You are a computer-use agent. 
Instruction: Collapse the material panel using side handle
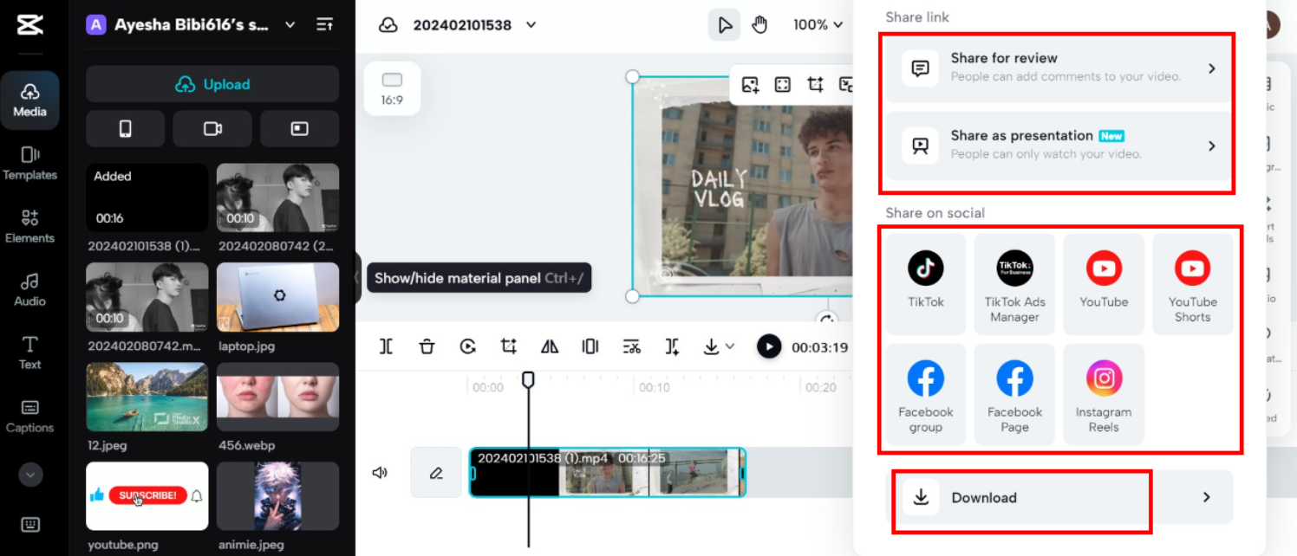(x=357, y=277)
